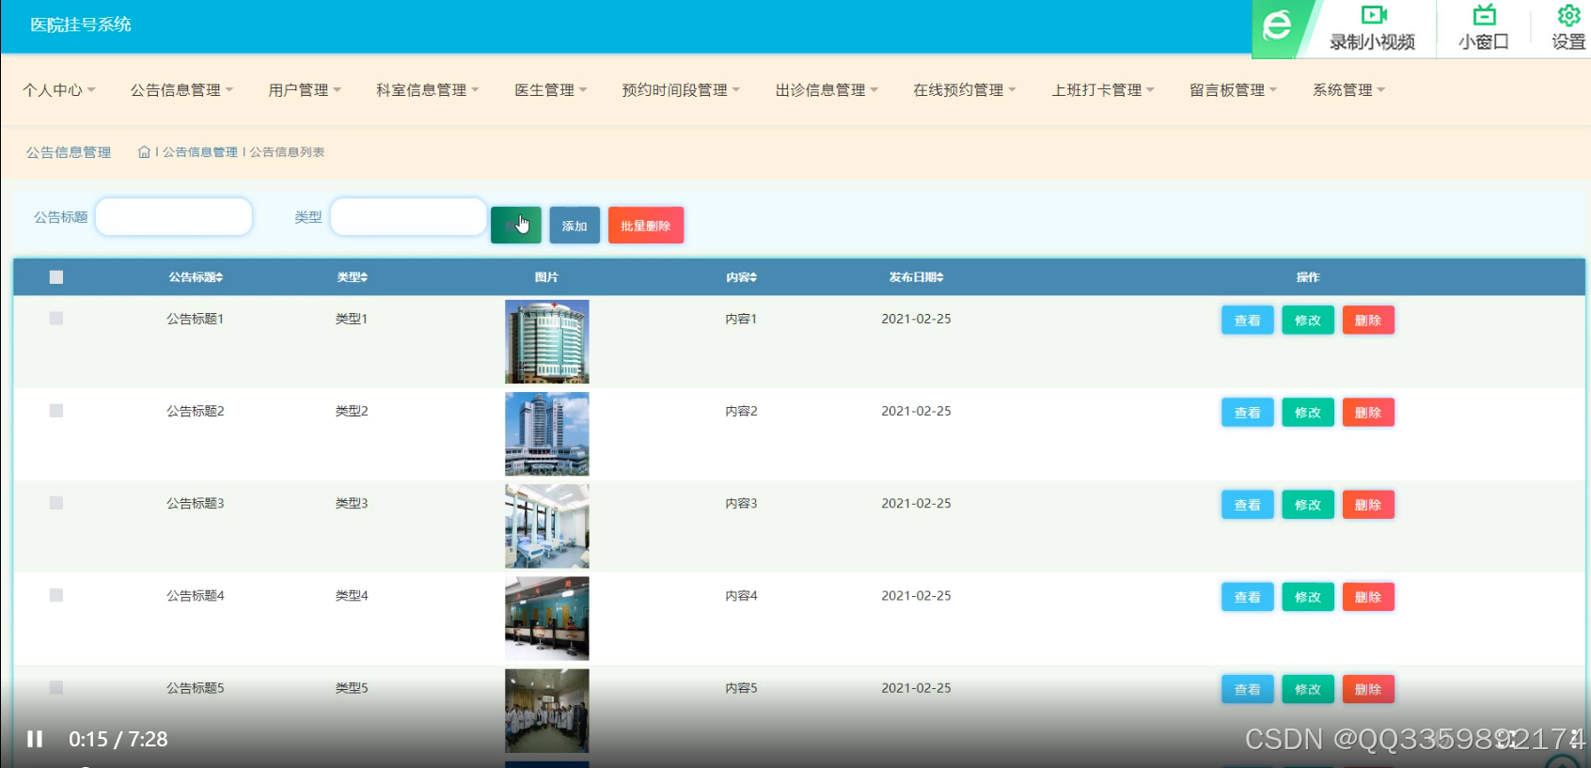View the 公告标题4 record
The width and height of the screenshot is (1591, 768).
click(1248, 597)
